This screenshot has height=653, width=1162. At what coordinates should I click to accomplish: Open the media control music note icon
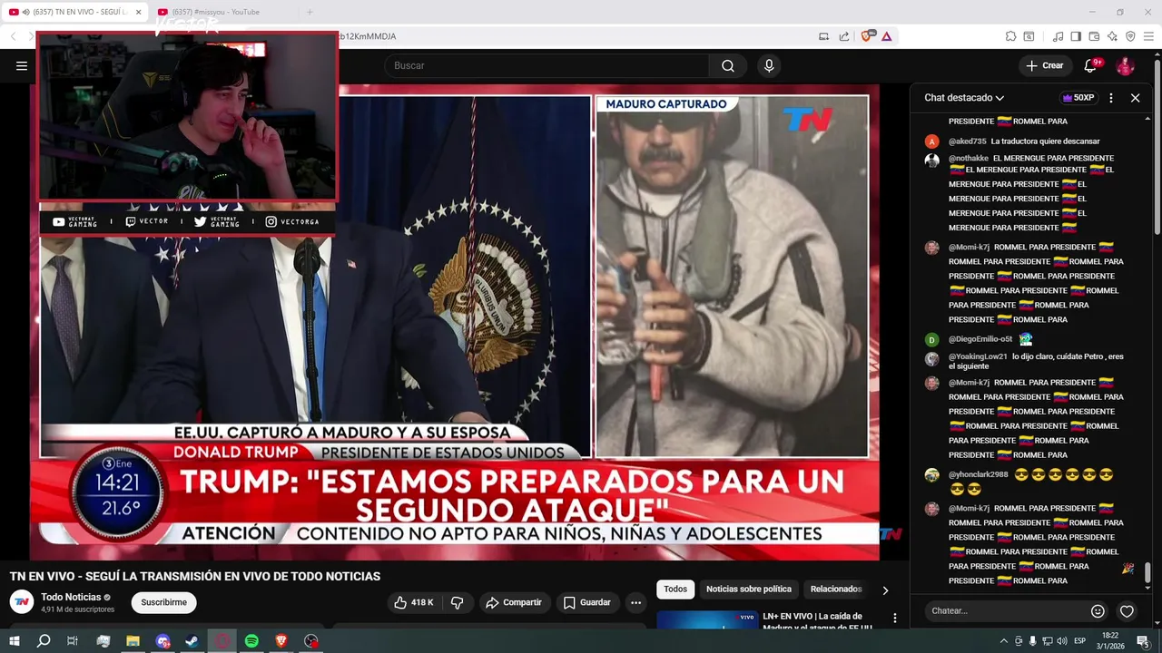pyautogui.click(x=1058, y=36)
